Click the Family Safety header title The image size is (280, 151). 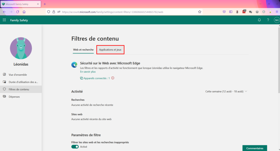(19, 20)
